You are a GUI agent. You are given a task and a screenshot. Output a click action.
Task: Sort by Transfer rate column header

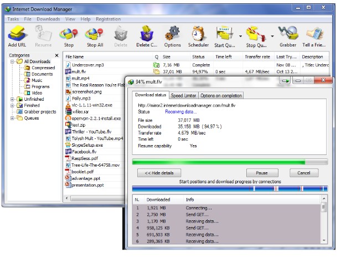click(258, 57)
